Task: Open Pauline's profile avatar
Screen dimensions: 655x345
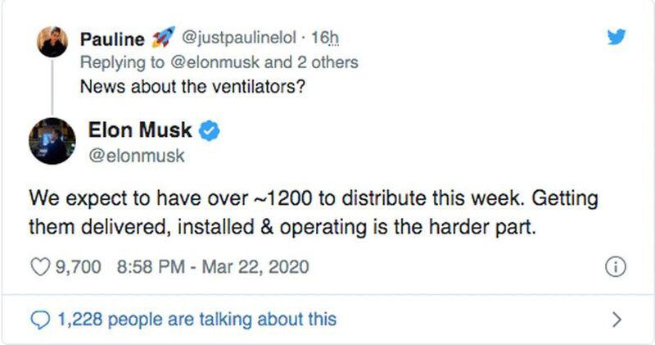Action: (x=52, y=42)
